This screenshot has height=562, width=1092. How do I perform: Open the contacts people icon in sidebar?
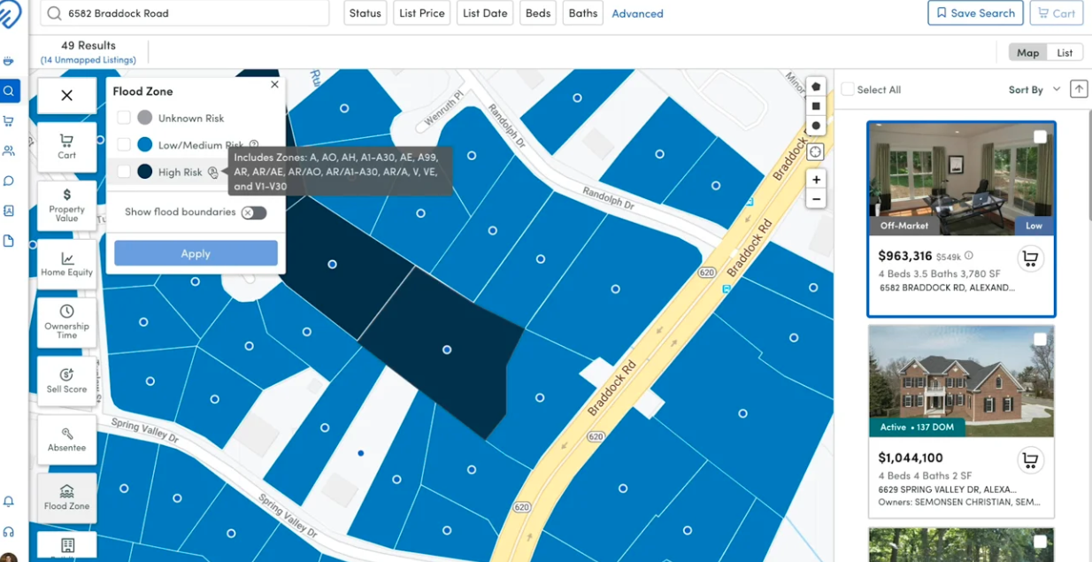click(x=9, y=151)
